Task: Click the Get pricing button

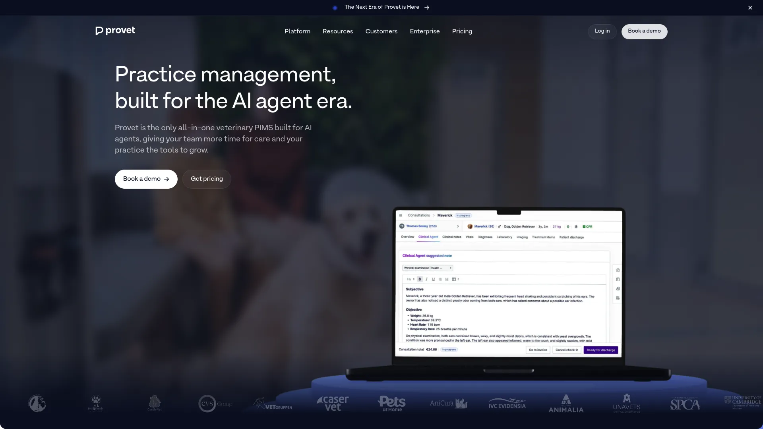Action: 207,179
